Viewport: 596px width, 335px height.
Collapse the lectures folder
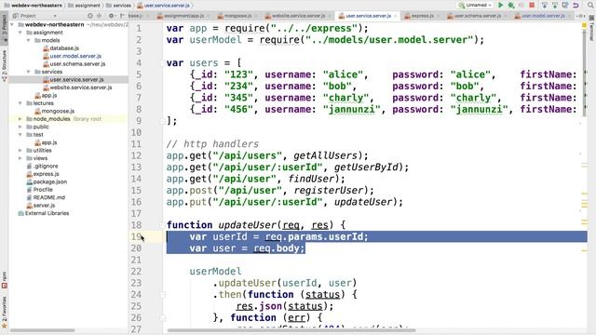pos(20,103)
